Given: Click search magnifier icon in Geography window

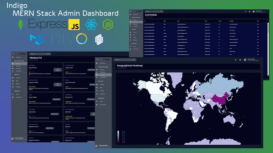Looking at the screenshot, I should (133, 60).
